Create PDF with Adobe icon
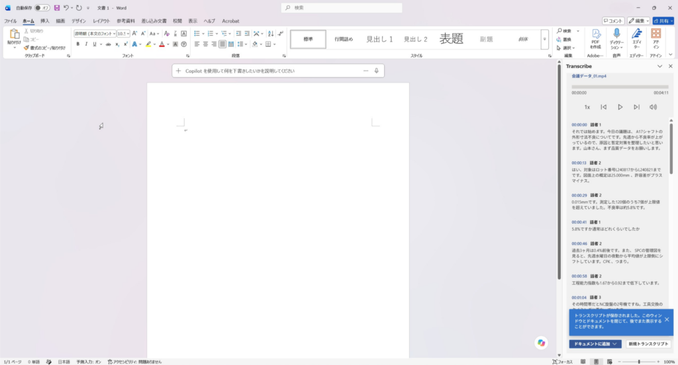 [x=596, y=34]
